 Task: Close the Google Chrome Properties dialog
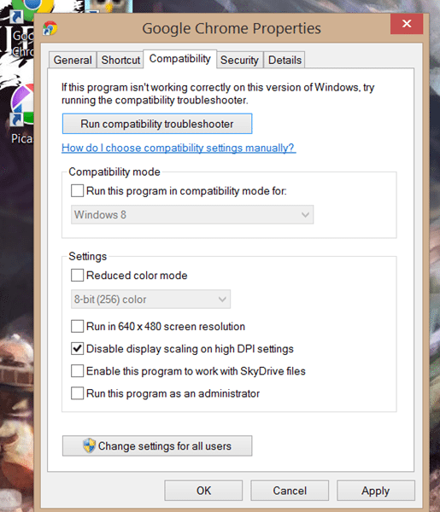(407, 24)
